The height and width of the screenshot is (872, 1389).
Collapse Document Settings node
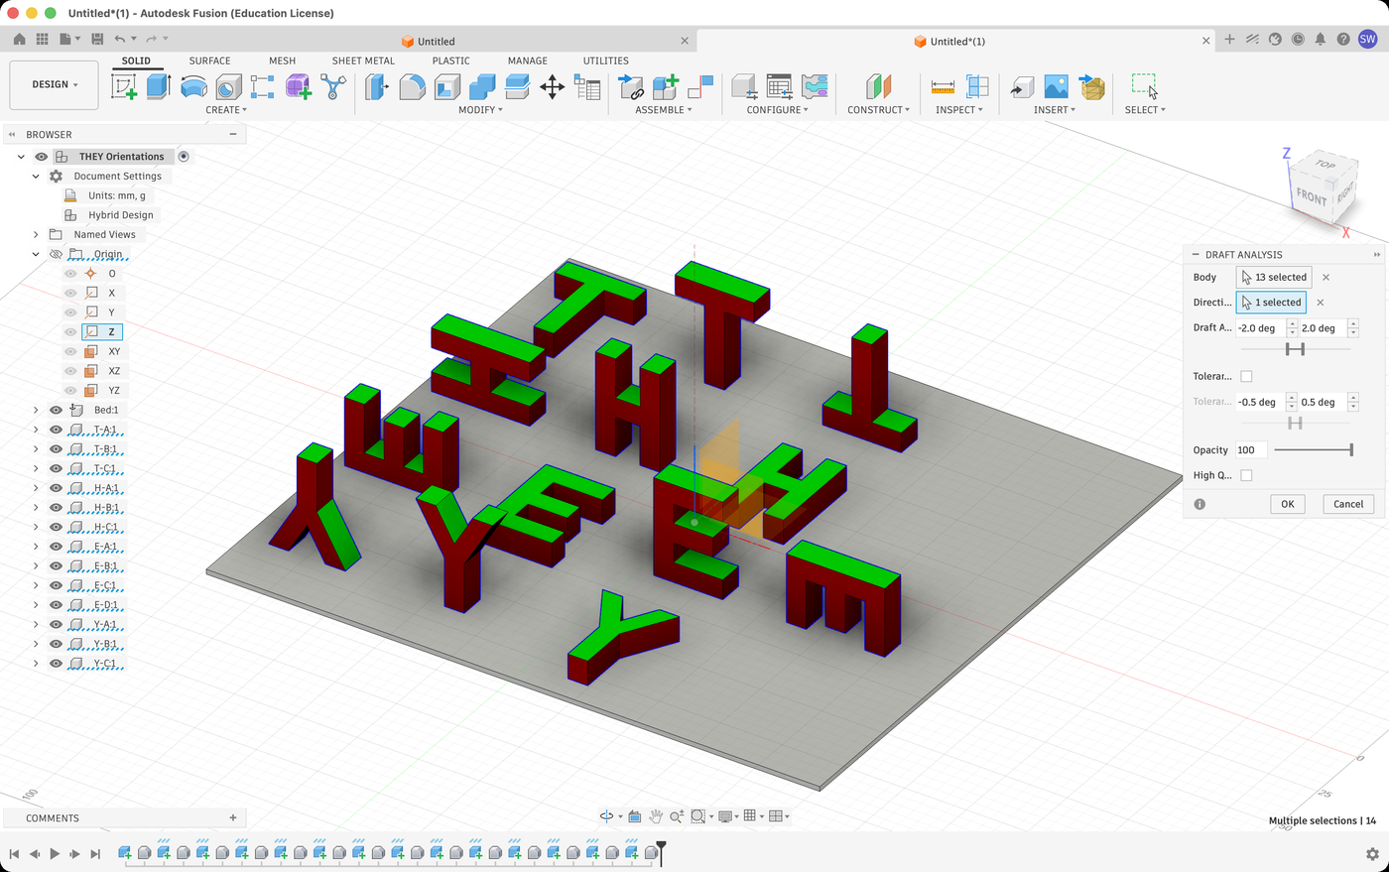coord(36,176)
